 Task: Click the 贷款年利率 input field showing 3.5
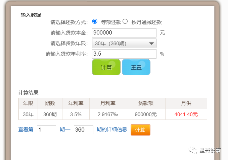pos(124,54)
